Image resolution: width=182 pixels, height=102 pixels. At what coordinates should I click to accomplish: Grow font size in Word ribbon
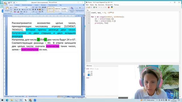pyautogui.click(x=24, y=12)
